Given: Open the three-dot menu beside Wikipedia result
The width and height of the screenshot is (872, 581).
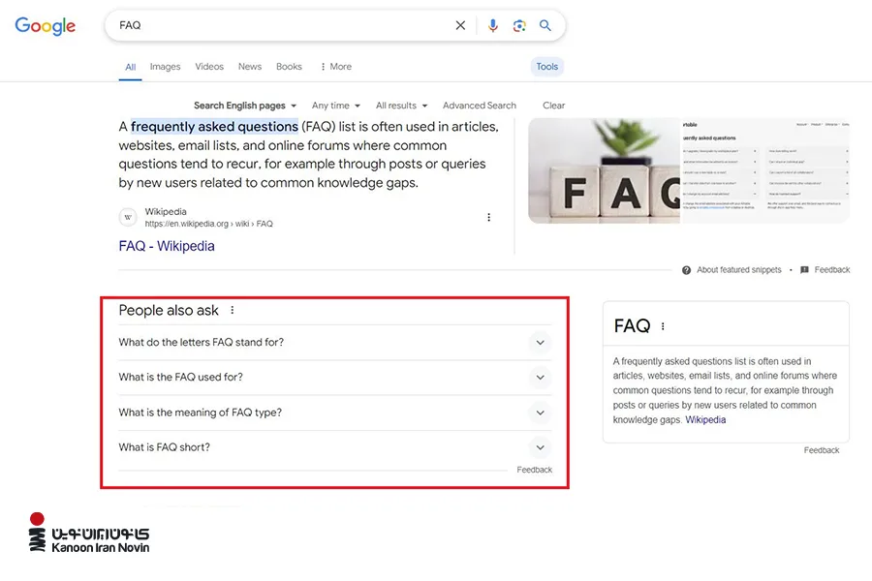Looking at the screenshot, I should [489, 217].
